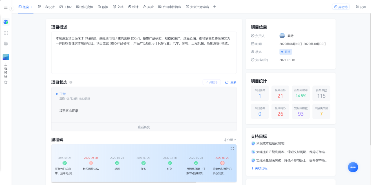This screenshot has height=185, width=371.
Task: Click the gear icon beside 项目状态
Action: coord(71,82)
